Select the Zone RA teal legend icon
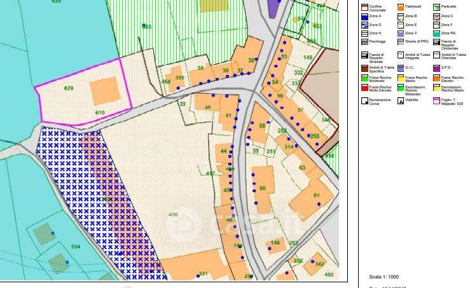This screenshot has height=288, width=470. click(x=436, y=32)
